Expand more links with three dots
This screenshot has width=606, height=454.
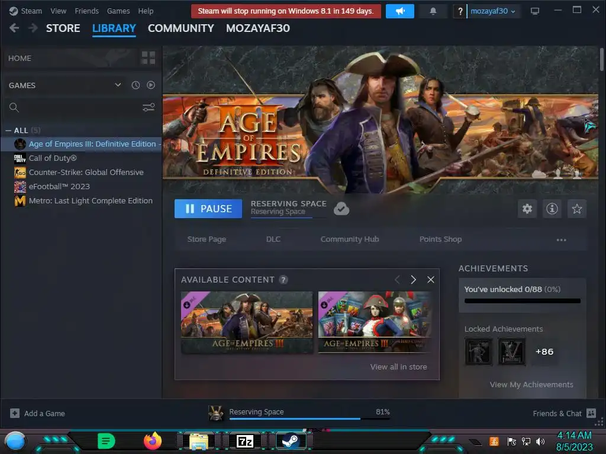(x=561, y=240)
